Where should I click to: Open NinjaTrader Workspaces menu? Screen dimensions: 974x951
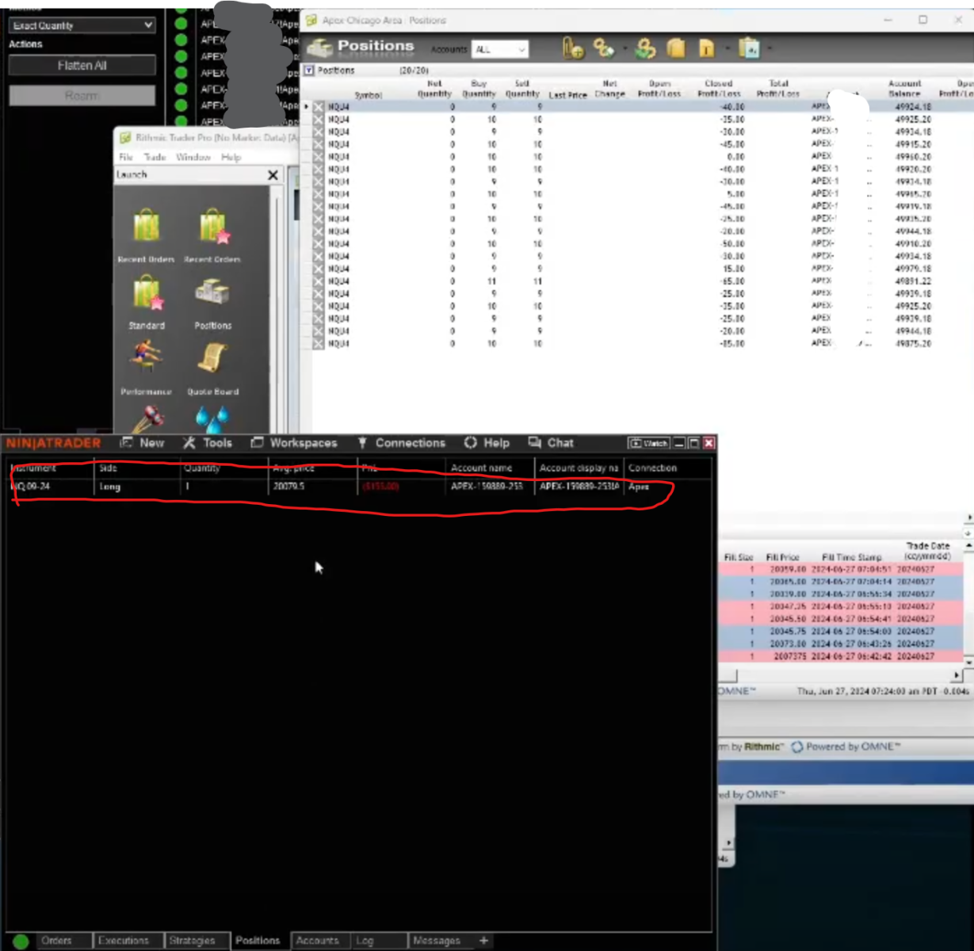pyautogui.click(x=294, y=443)
